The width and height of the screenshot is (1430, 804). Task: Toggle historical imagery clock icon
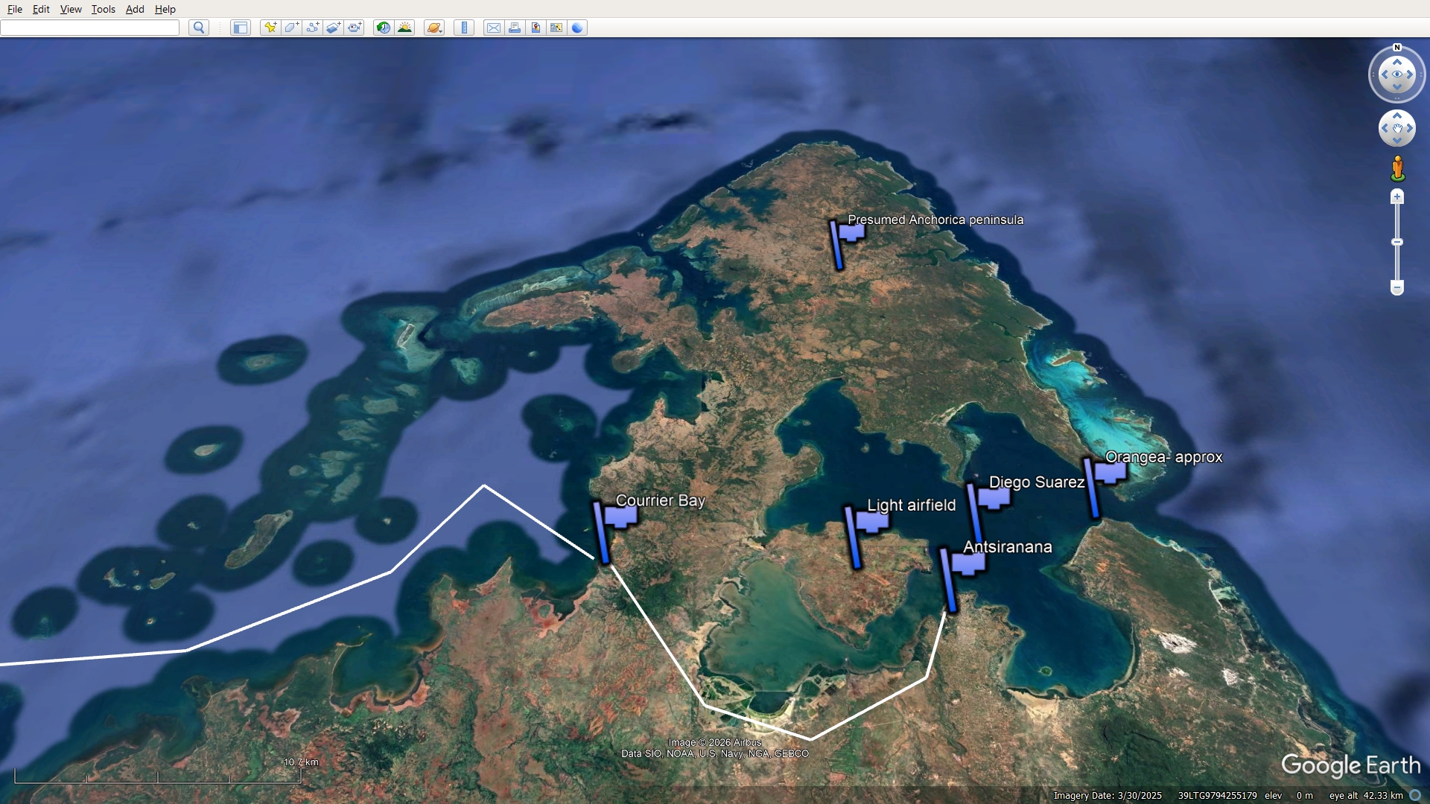[x=384, y=28]
